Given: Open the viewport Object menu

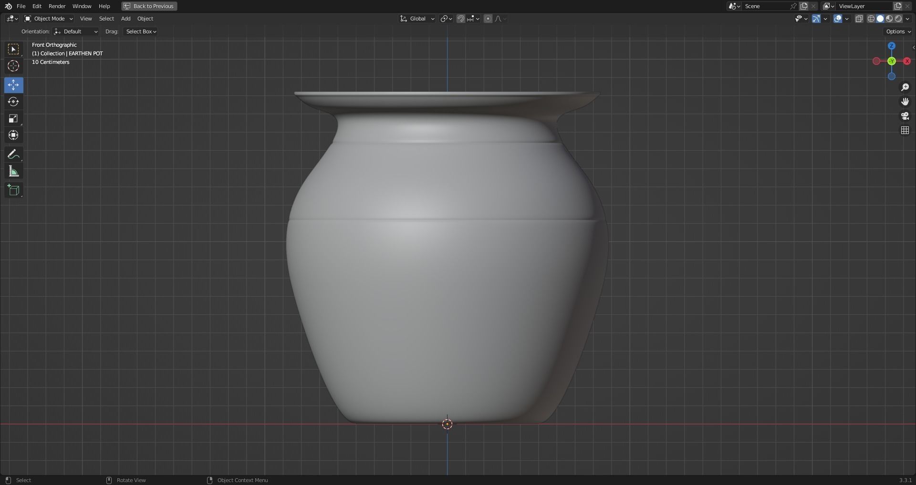Looking at the screenshot, I should (145, 19).
